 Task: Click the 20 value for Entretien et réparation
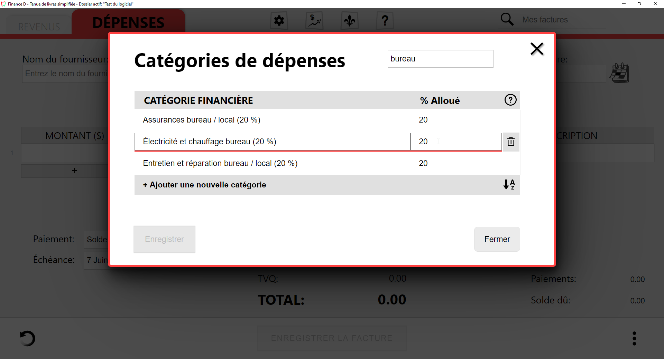click(423, 163)
